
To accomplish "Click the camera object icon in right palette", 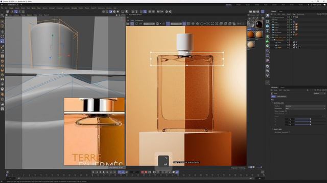I will [267, 71].
